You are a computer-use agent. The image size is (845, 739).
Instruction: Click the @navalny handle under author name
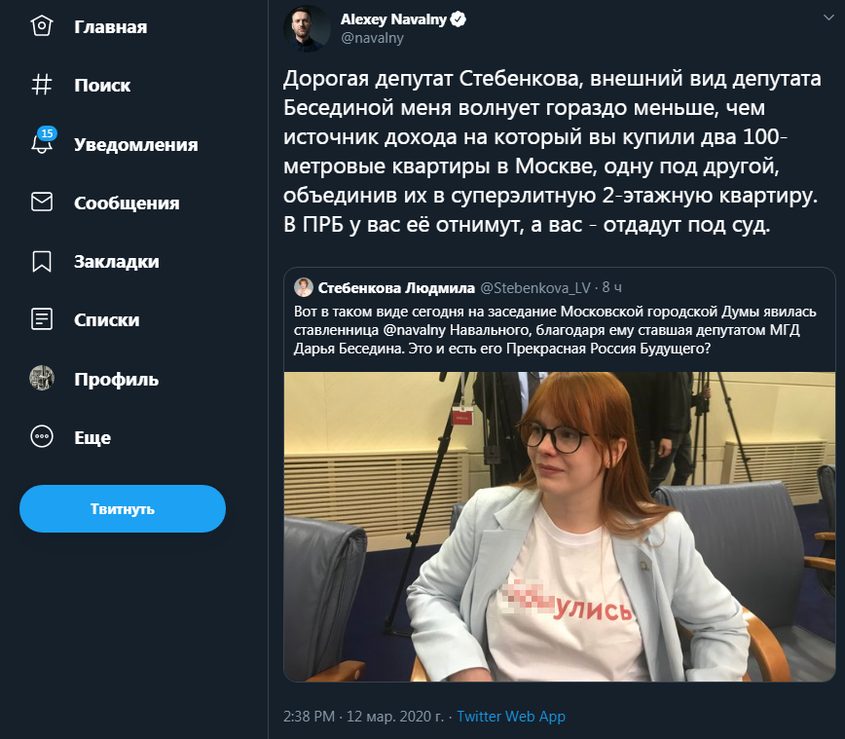pyautogui.click(x=372, y=38)
